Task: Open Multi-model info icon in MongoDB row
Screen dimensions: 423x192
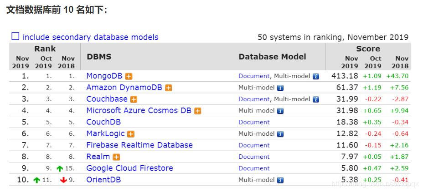Action: (x=316, y=77)
